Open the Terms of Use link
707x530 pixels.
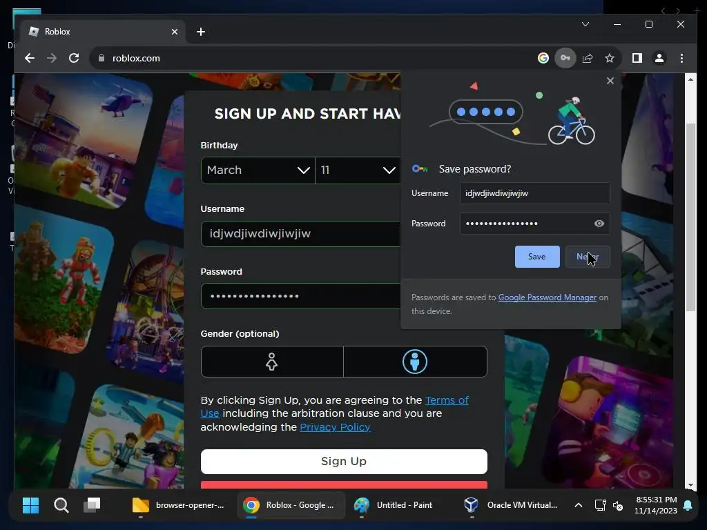click(335, 406)
